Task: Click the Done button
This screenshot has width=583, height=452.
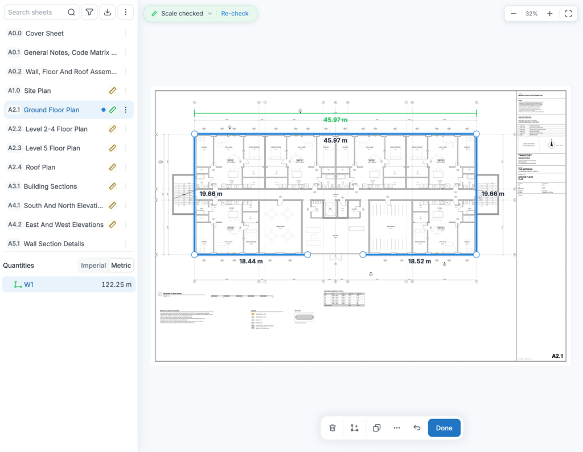Action: point(444,428)
